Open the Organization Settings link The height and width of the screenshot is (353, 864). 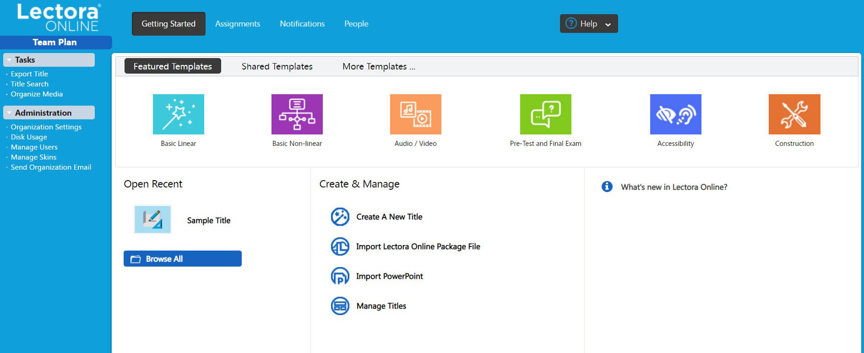[x=46, y=127]
